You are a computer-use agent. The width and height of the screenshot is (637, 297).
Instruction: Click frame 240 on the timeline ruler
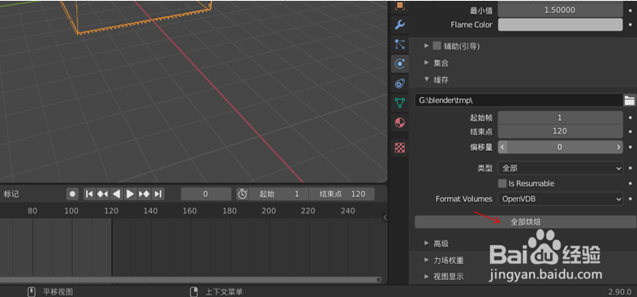click(x=348, y=211)
